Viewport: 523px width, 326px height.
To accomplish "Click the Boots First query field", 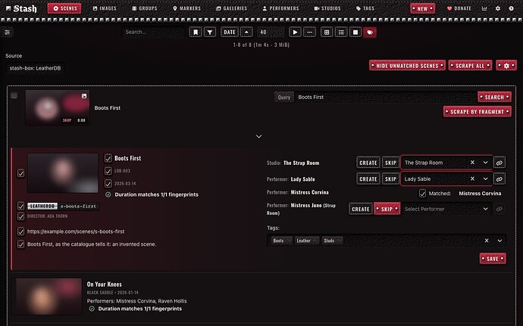I will pos(385,98).
